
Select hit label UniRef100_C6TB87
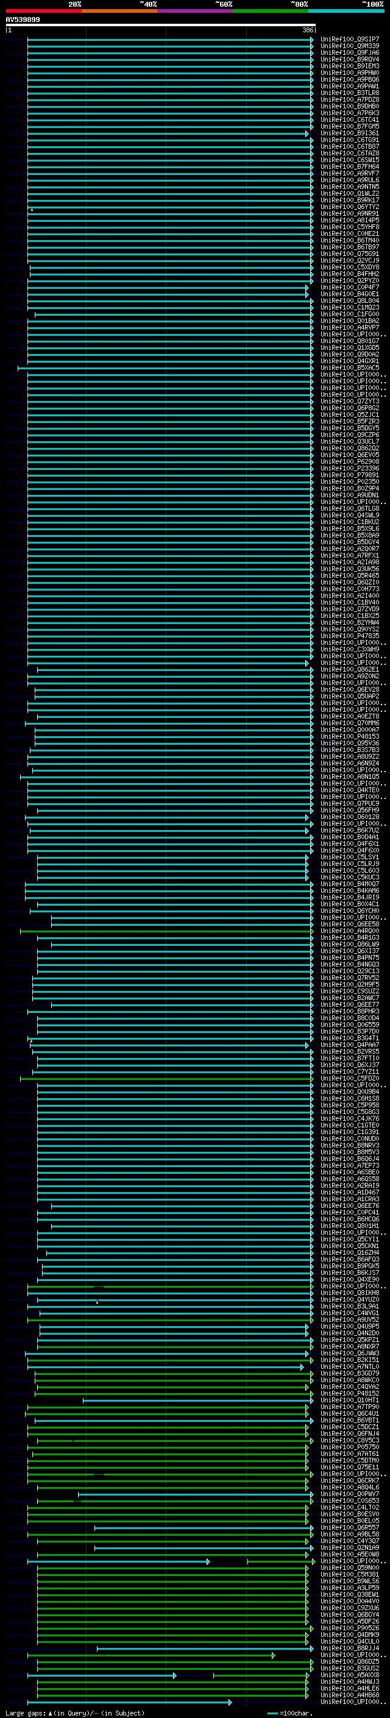click(x=350, y=147)
